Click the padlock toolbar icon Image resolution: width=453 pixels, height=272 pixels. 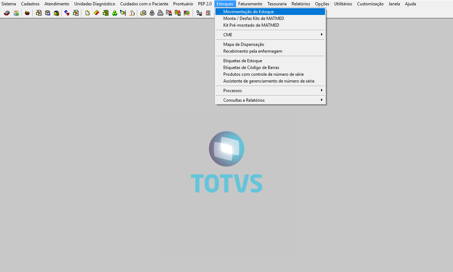click(x=152, y=13)
